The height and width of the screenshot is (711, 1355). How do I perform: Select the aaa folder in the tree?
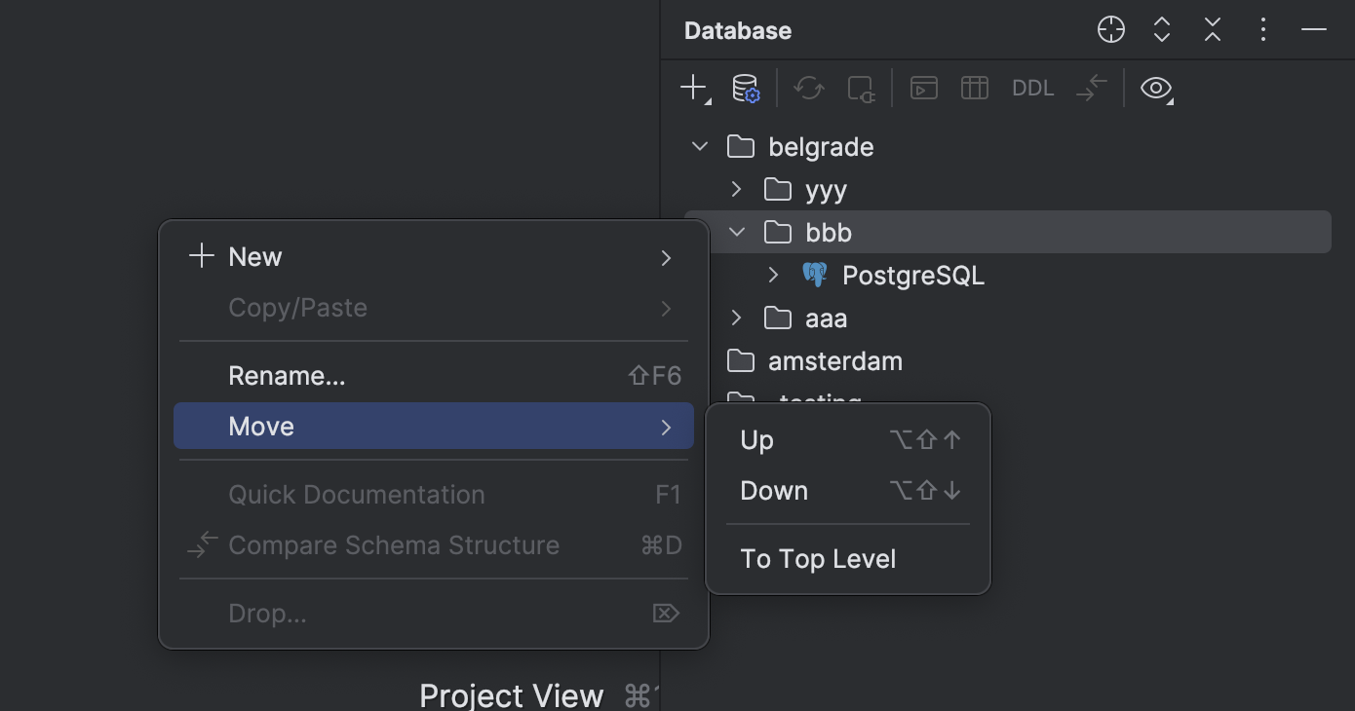(826, 318)
